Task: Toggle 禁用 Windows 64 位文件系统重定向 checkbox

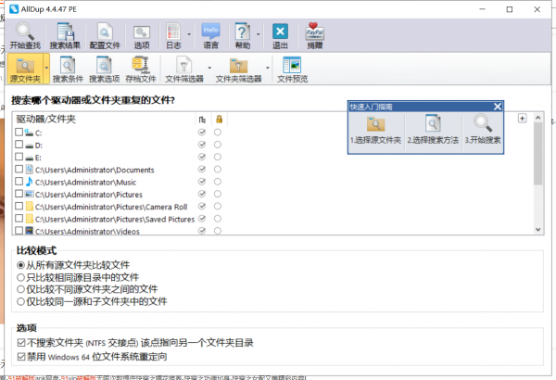Action: point(21,357)
